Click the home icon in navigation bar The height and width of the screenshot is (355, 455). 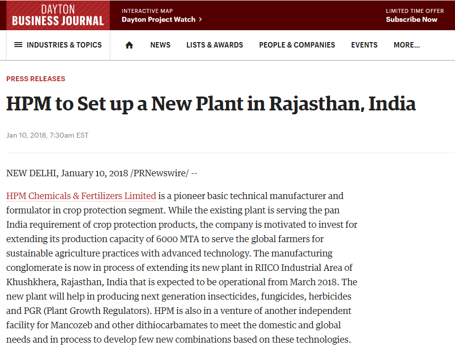pos(129,45)
